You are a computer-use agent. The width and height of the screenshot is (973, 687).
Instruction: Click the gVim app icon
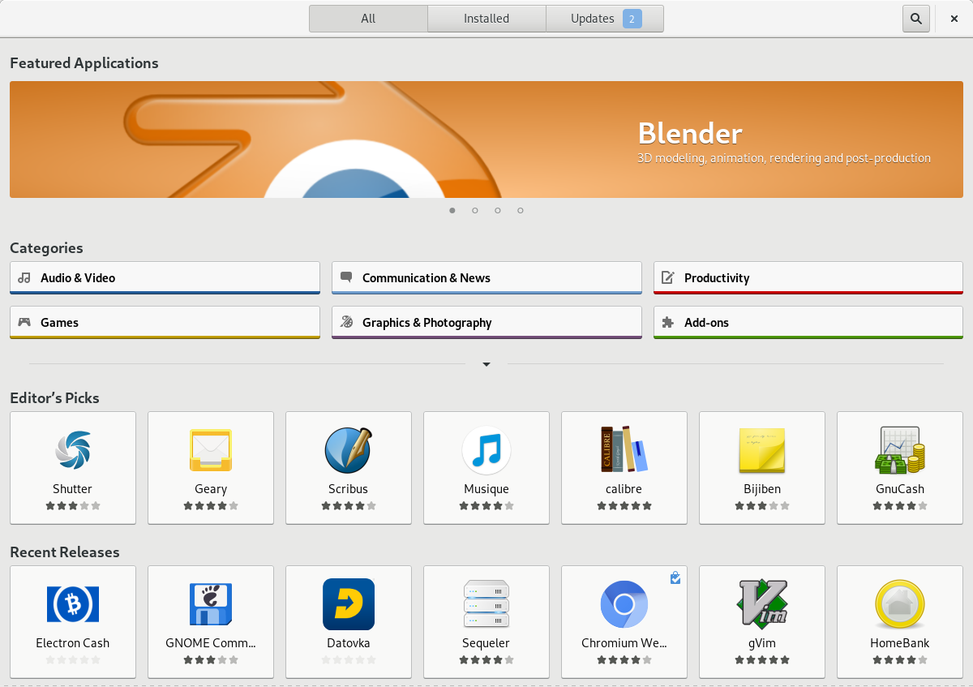coord(762,604)
